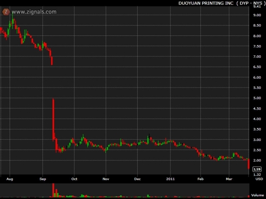Click the 9.41 axis maximum label
The image size is (266, 199).
pos(257,7)
